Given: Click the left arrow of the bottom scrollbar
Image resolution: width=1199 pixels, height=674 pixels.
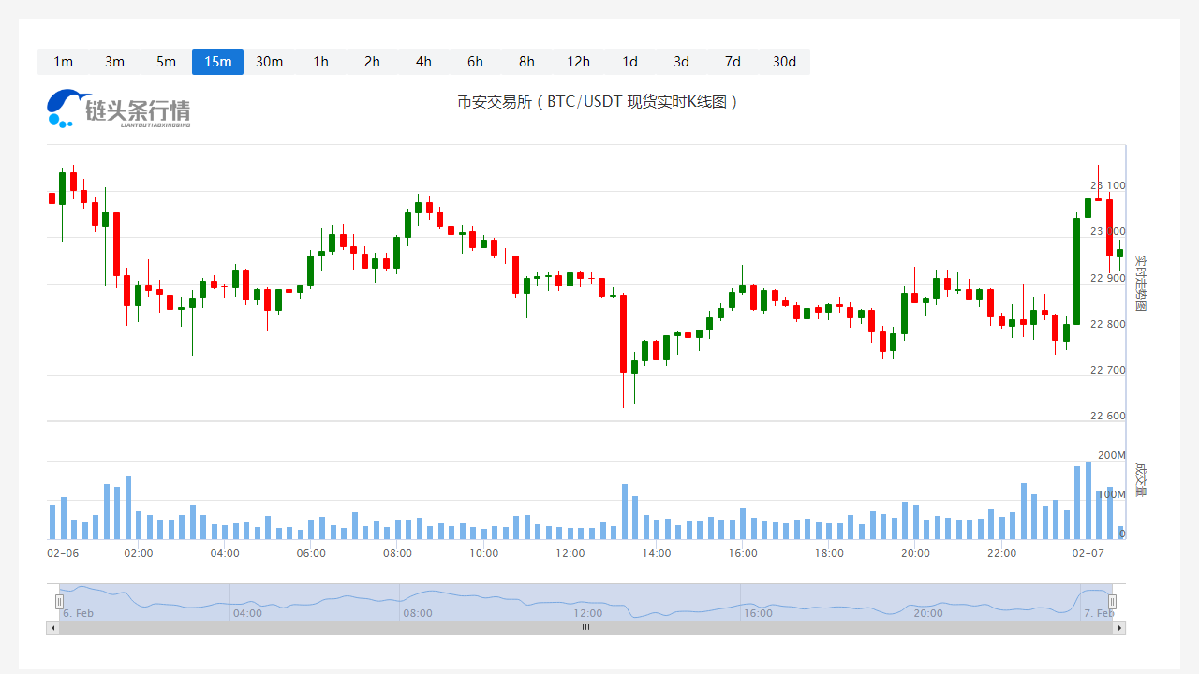Looking at the screenshot, I should tap(52, 628).
